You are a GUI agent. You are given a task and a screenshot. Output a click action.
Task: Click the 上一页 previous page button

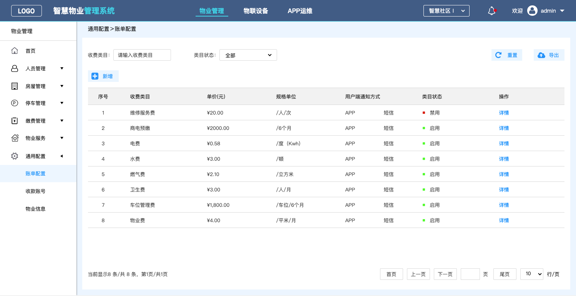tap(418, 274)
